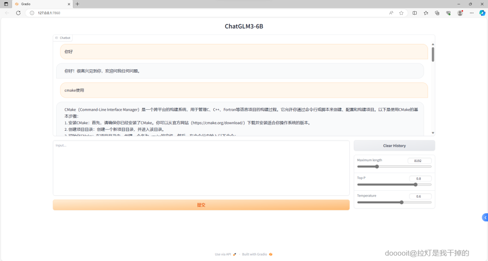Open browser essentials heart icon

pyautogui.click(x=448, y=13)
